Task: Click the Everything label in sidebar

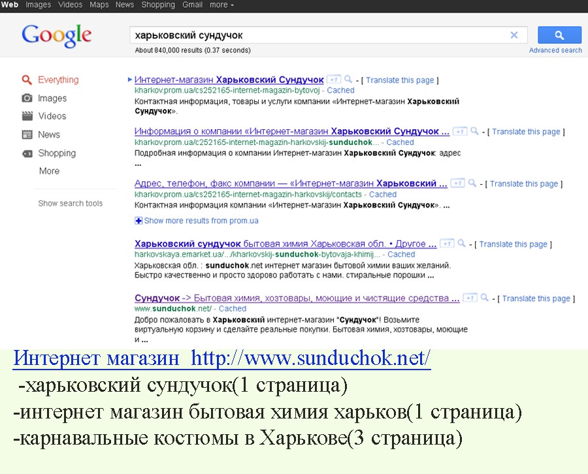Action: (x=58, y=80)
